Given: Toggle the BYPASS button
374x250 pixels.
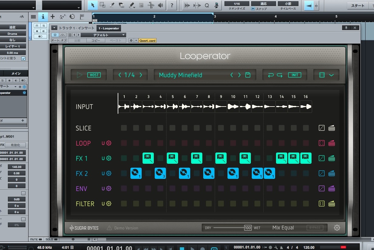Looking at the screenshot, I should (315, 228).
